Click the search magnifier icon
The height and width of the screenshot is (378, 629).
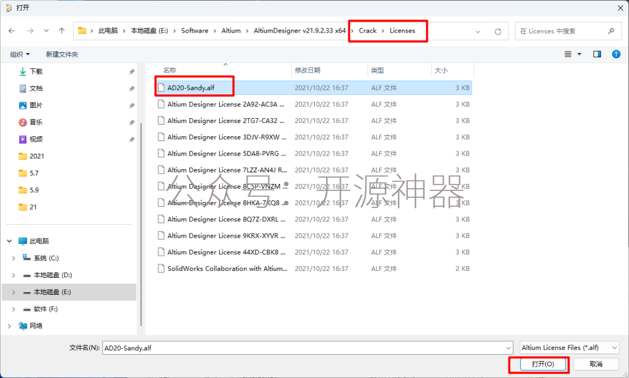click(x=611, y=31)
